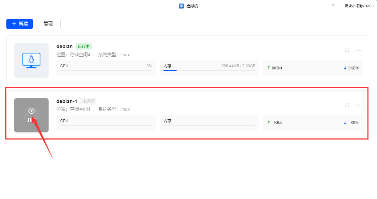
Task: Click the green upload arrow for debian
Action: coord(268,68)
